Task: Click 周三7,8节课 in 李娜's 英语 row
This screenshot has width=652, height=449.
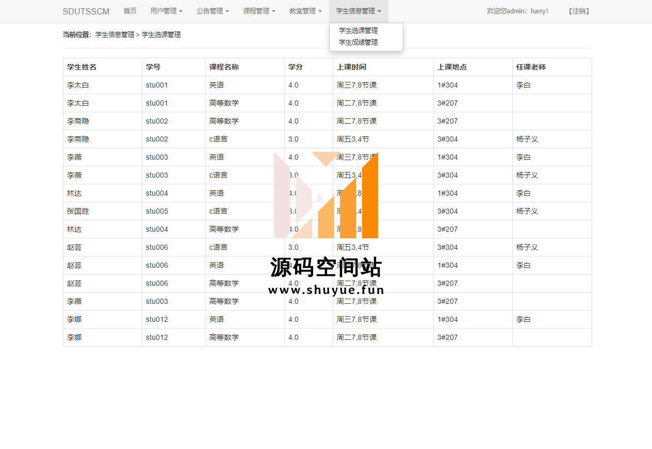Action: (356, 319)
